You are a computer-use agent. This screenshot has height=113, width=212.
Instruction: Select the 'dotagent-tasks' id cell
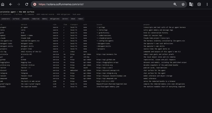click(6, 43)
